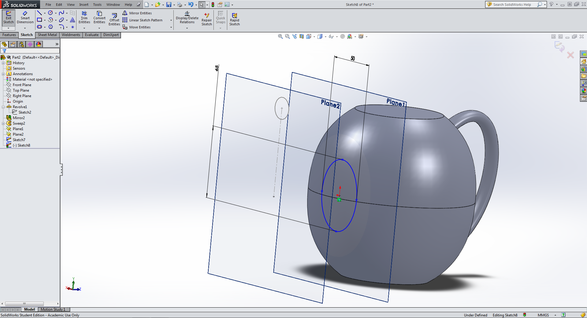
Task: Click Zoom to Area icon
Action: click(x=288, y=37)
